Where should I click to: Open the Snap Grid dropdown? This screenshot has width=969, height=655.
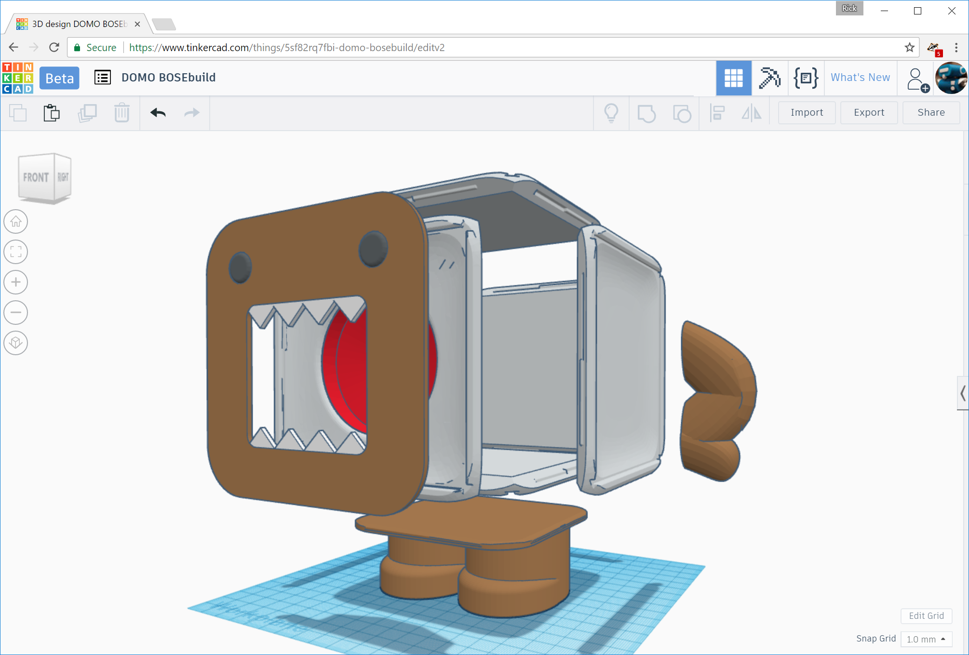(926, 639)
